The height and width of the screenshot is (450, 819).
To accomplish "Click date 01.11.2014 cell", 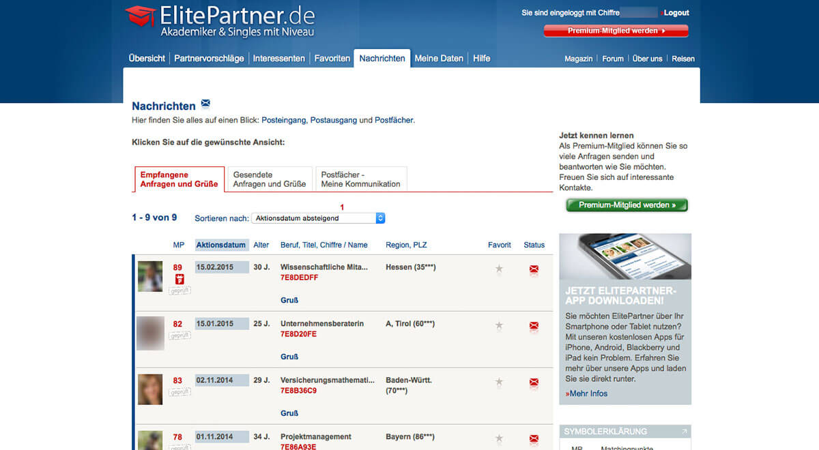I will point(222,437).
